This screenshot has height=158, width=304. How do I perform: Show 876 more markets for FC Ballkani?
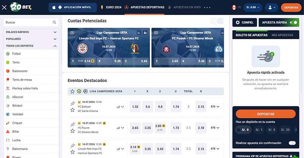215,107
